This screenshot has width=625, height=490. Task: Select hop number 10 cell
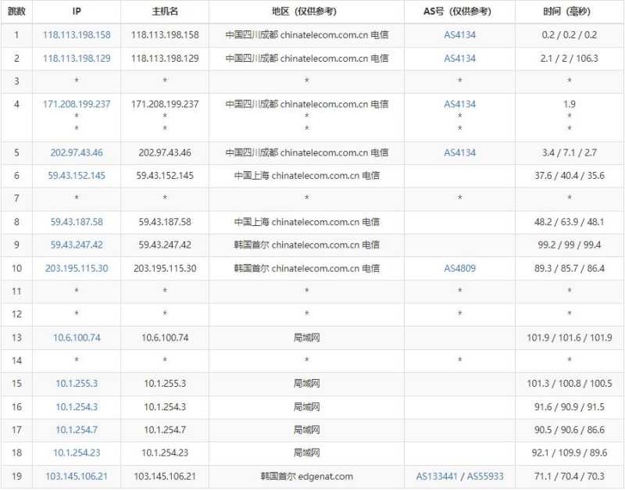16,268
